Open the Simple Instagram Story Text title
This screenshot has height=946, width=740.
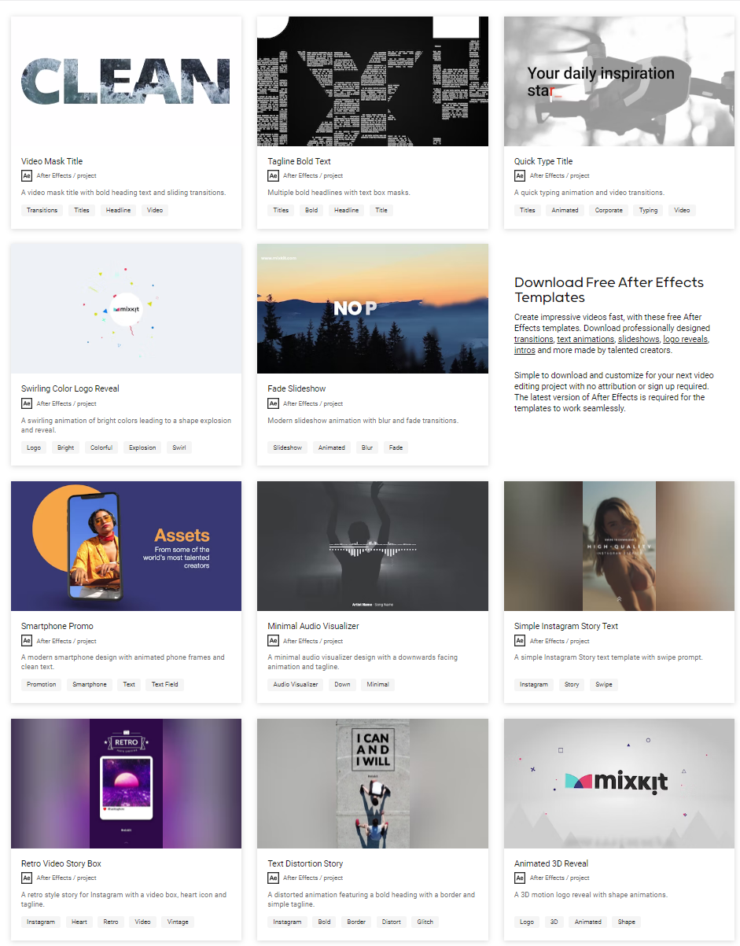[566, 626]
